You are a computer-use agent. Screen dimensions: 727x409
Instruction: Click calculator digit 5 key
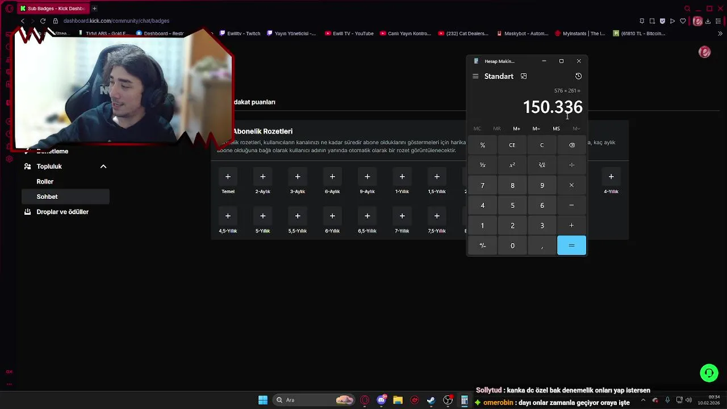coord(512,206)
